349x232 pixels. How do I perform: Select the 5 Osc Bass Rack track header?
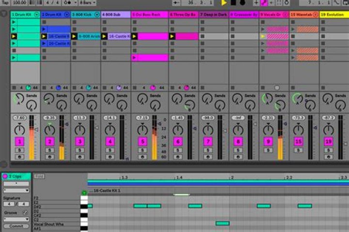click(x=150, y=14)
